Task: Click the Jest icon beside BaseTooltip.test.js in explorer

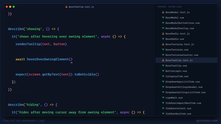Action: click(163, 60)
